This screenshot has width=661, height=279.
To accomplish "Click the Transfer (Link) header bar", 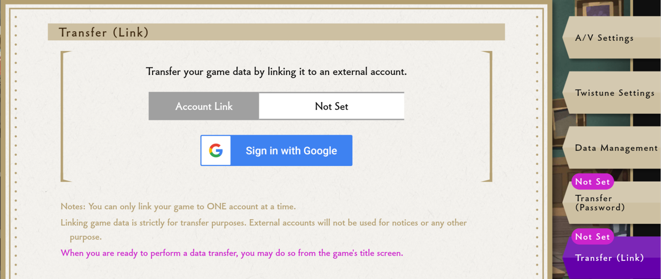I will 276,32.
